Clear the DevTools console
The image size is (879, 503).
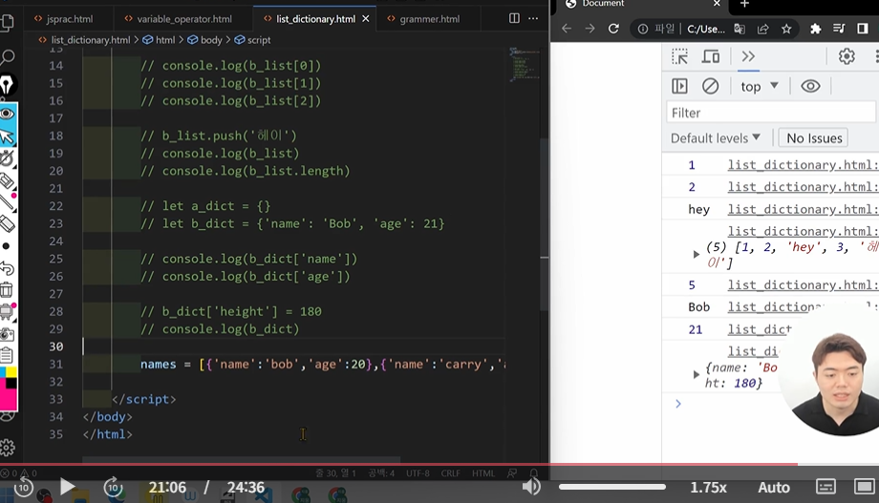[x=710, y=86]
